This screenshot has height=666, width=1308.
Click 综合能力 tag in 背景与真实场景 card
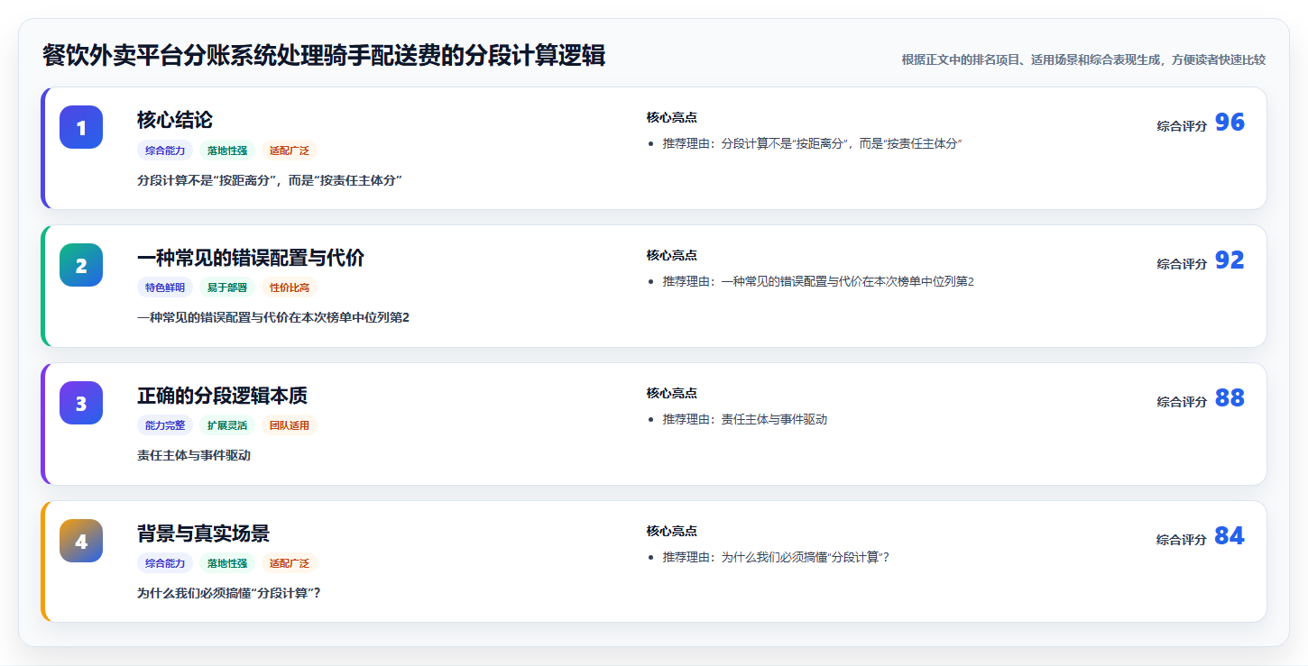click(x=165, y=563)
